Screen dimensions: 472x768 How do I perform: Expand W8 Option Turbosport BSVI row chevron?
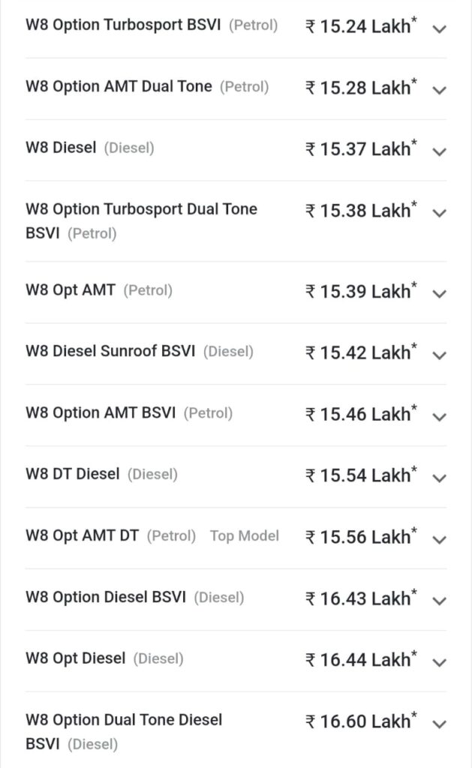[440, 28]
